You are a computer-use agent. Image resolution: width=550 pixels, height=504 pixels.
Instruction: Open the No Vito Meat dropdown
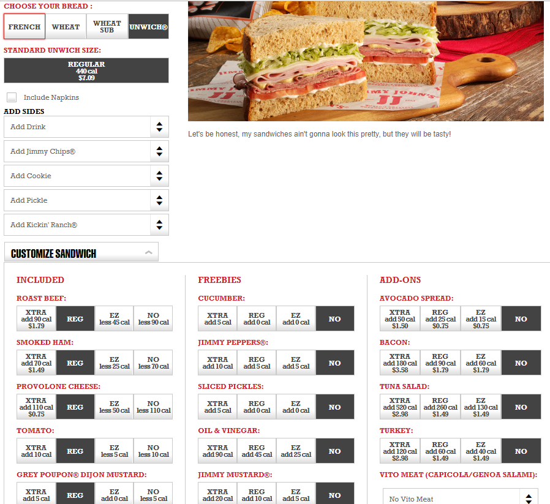click(x=460, y=497)
